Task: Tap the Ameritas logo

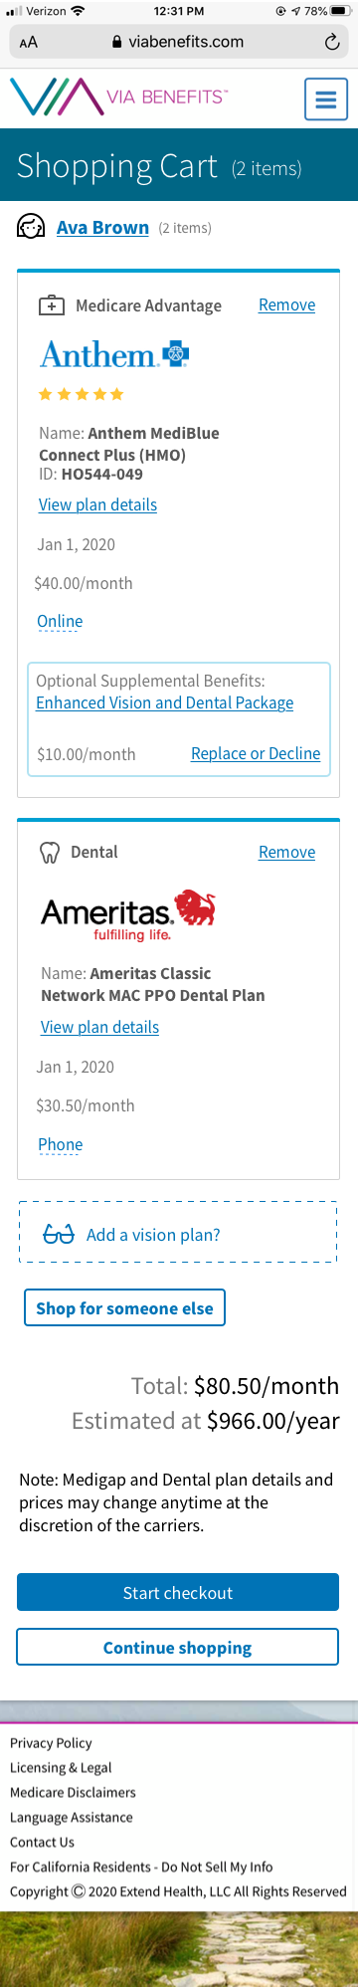Action: click(x=128, y=914)
